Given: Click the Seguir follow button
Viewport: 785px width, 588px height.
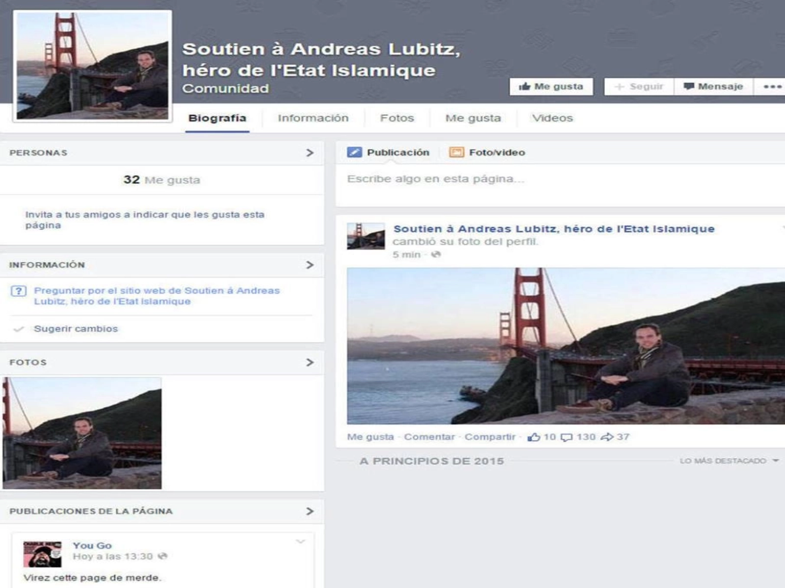Looking at the screenshot, I should (639, 87).
